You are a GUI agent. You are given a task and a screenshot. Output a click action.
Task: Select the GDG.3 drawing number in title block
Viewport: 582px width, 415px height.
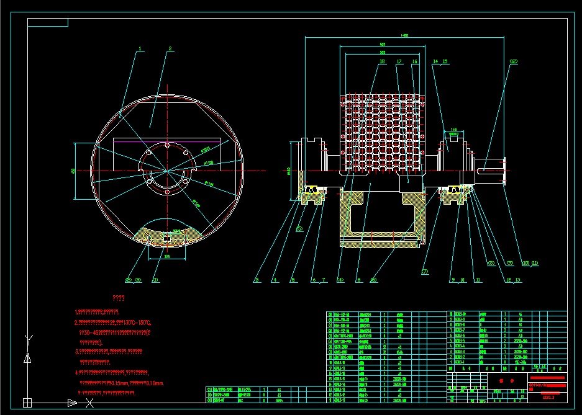tap(548, 397)
